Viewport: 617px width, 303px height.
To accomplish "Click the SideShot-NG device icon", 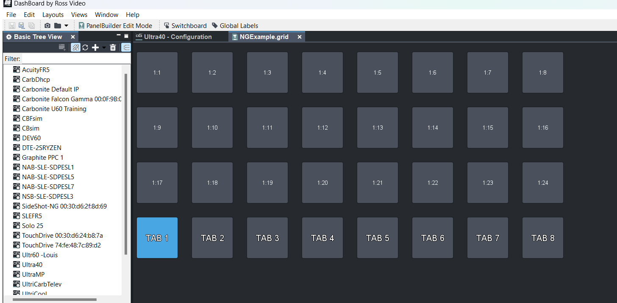I will click(17, 206).
